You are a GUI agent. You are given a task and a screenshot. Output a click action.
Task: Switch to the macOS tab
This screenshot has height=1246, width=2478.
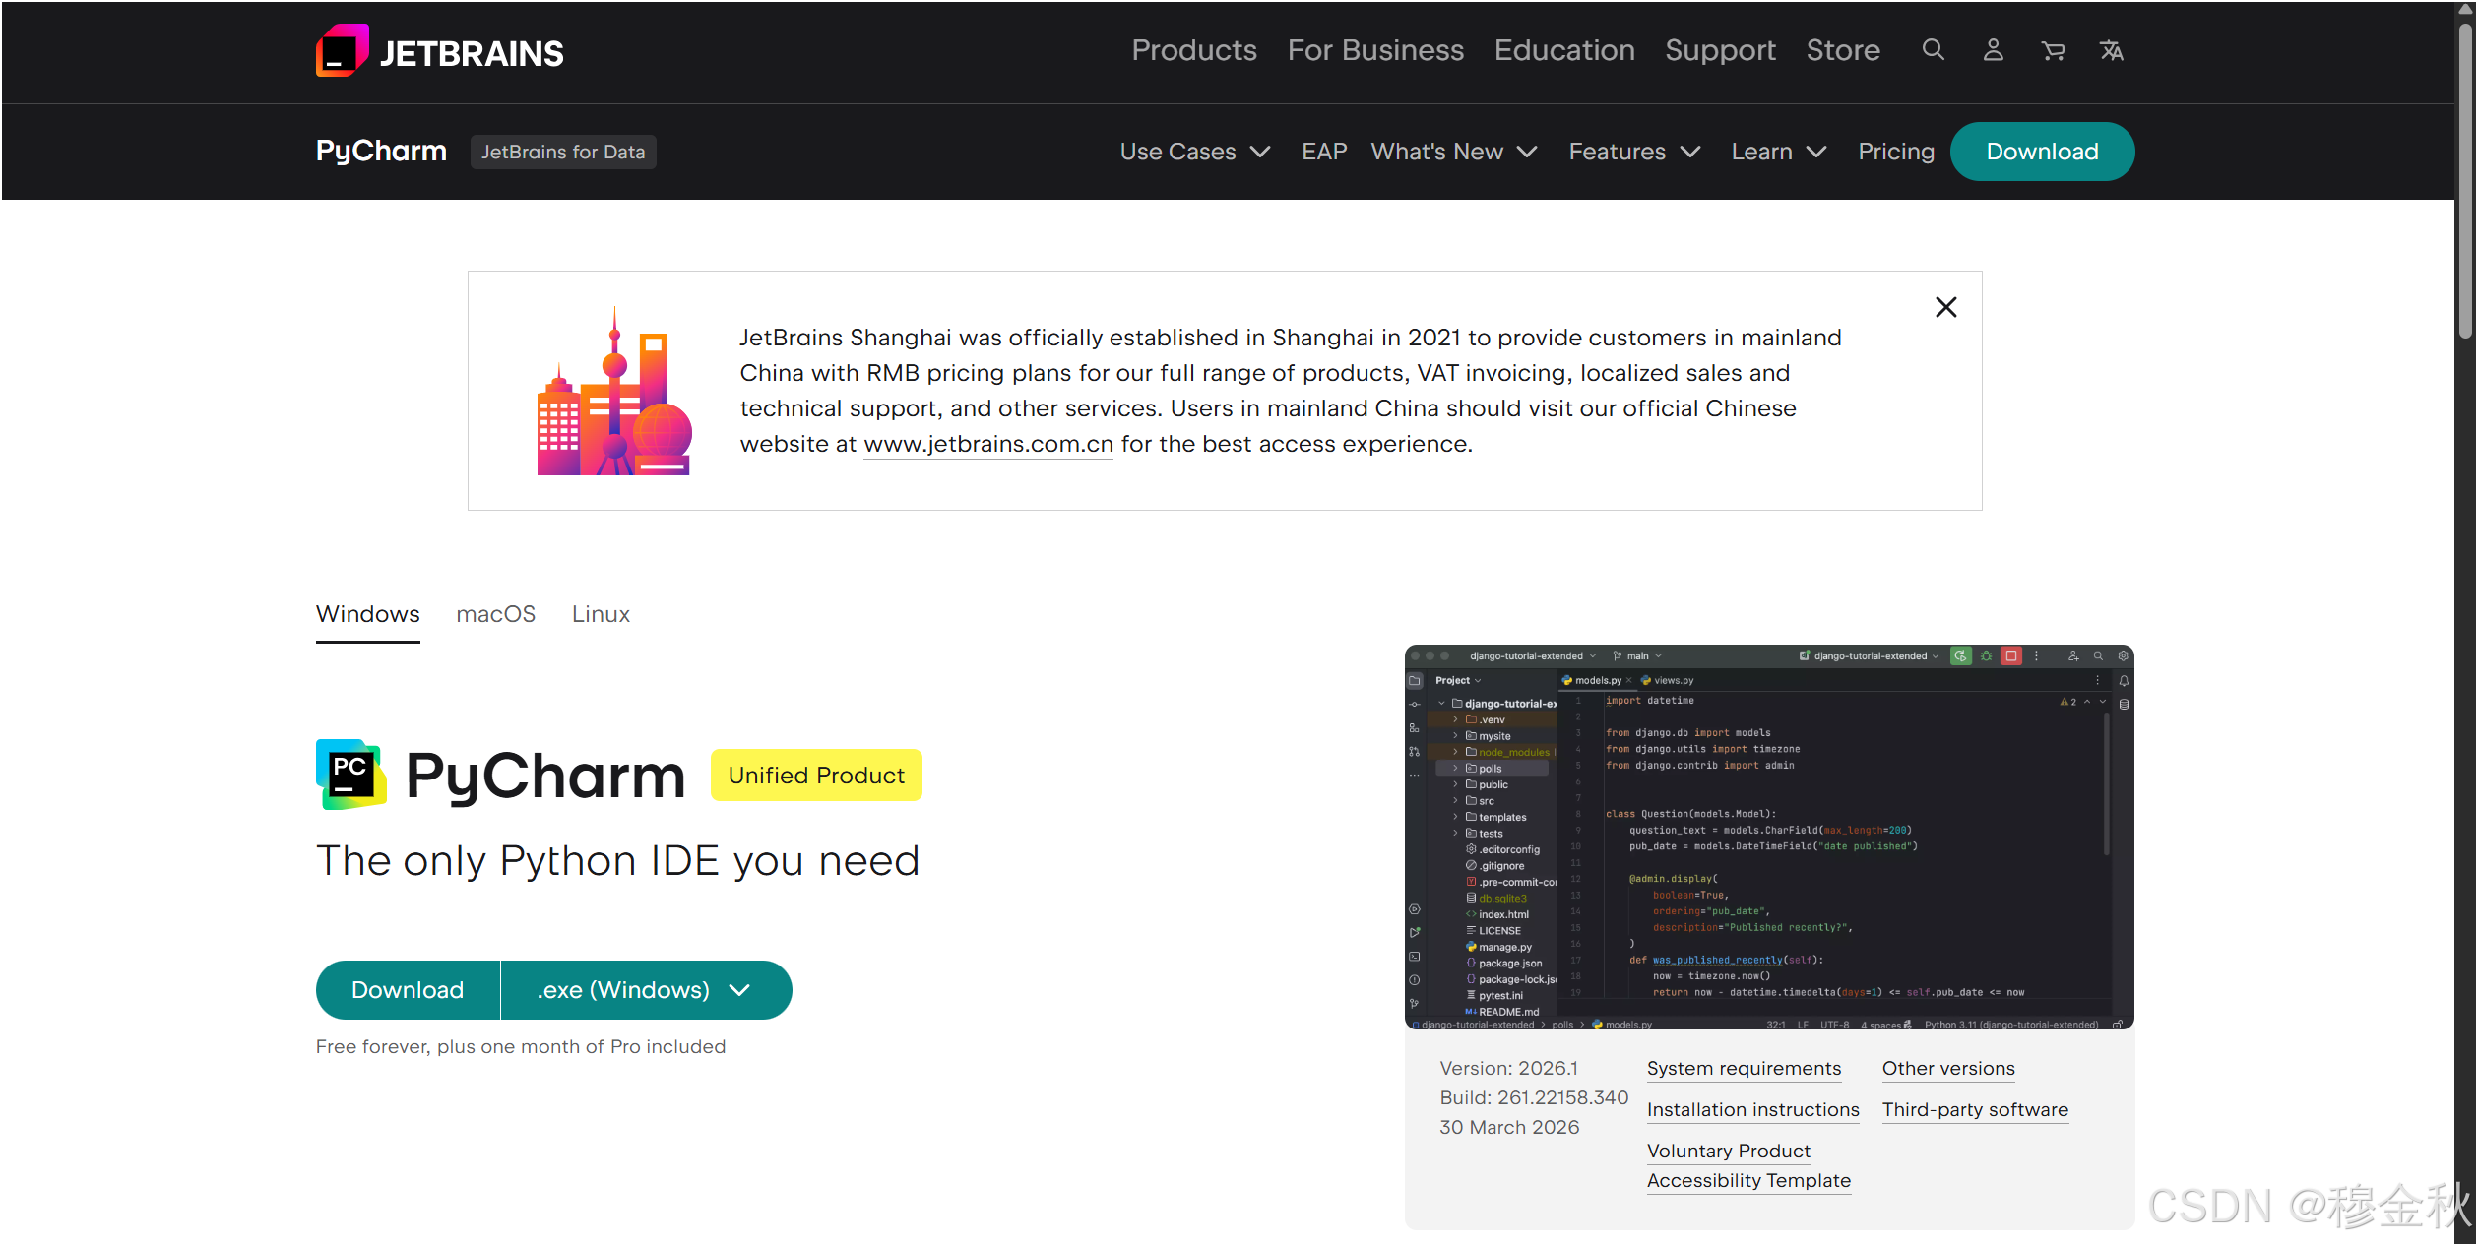coord(495,614)
